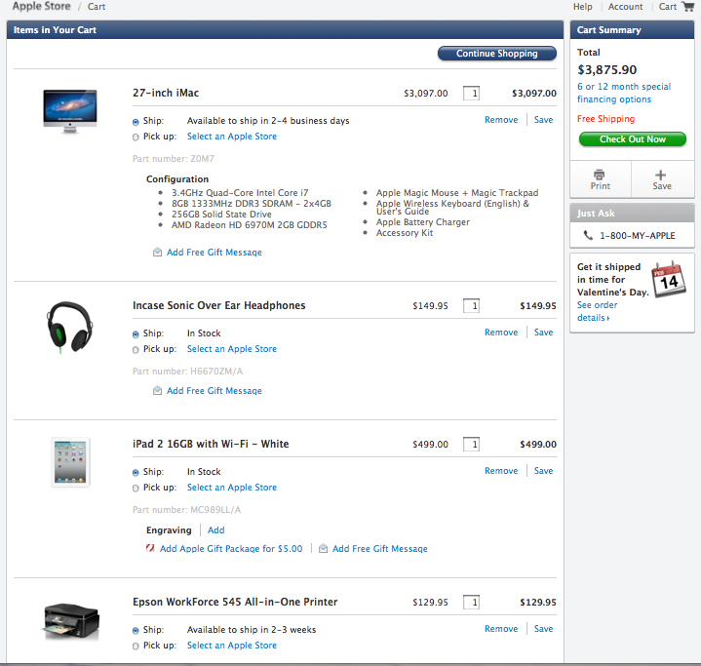Remove the 27-inch iMac from cart

click(x=501, y=119)
